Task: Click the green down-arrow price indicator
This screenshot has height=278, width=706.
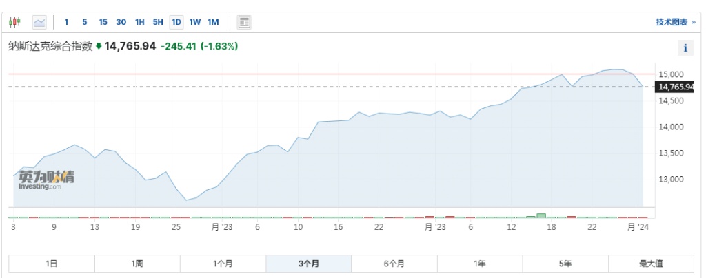Action: [99, 47]
